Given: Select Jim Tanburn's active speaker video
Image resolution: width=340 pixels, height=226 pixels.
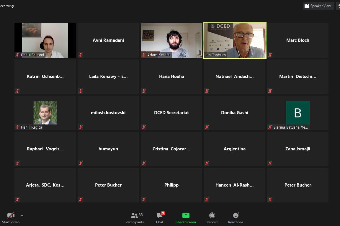Looking at the screenshot, I should pos(235,40).
